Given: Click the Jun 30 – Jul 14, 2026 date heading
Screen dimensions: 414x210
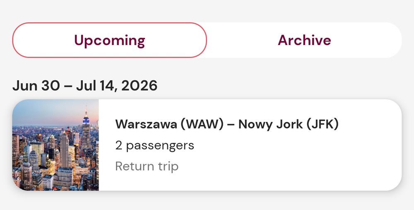Looking at the screenshot, I should tap(85, 86).
